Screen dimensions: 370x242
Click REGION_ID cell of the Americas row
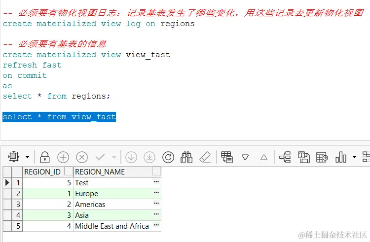tap(48, 205)
